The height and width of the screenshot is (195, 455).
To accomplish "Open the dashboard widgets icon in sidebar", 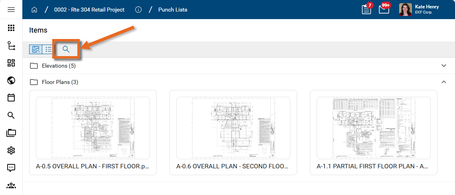I will click(x=11, y=63).
